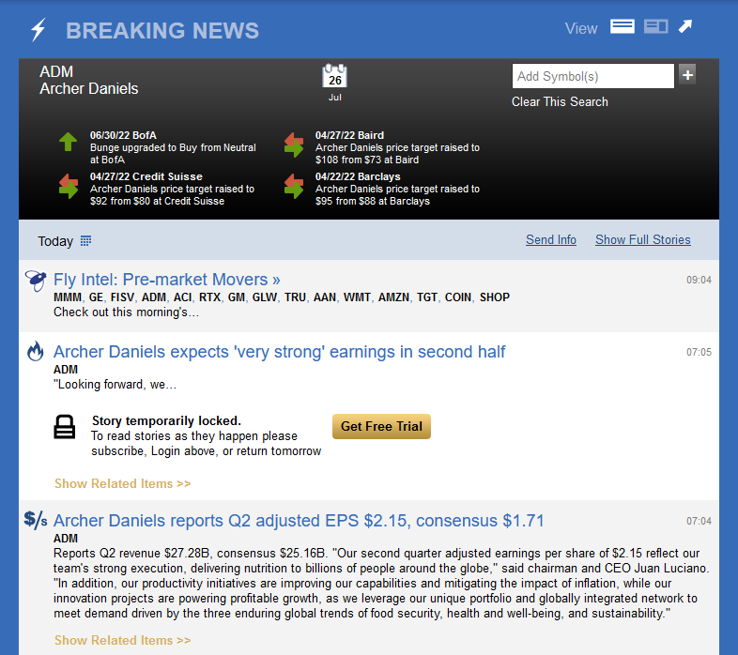This screenshot has height=655, width=738.
Task: Open Q2 adjusted EPS $2.15 headline
Action: point(299,521)
